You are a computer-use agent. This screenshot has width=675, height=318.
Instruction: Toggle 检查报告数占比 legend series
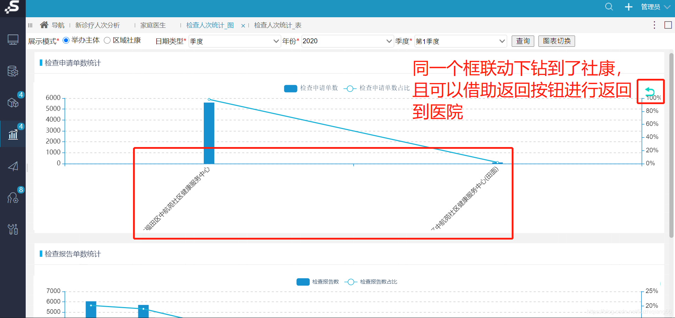tap(371, 282)
